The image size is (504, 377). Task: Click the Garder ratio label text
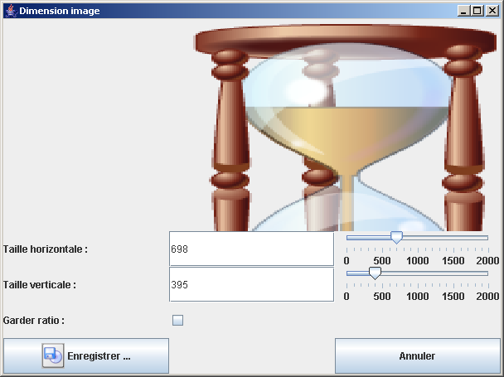[x=34, y=321]
